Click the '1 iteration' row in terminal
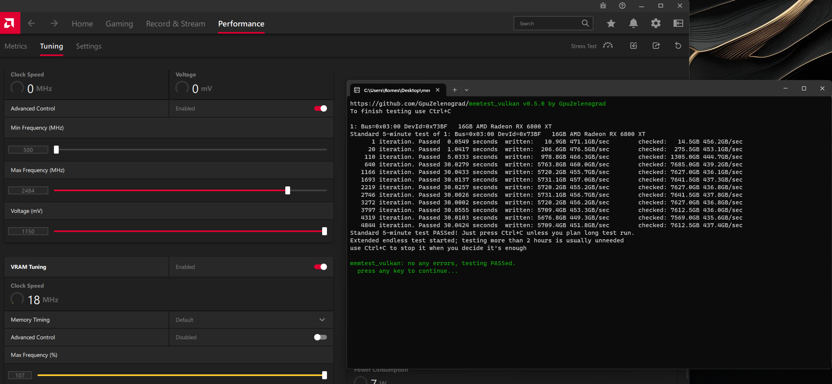Screen dimensions: 832x384 [x=546, y=142]
